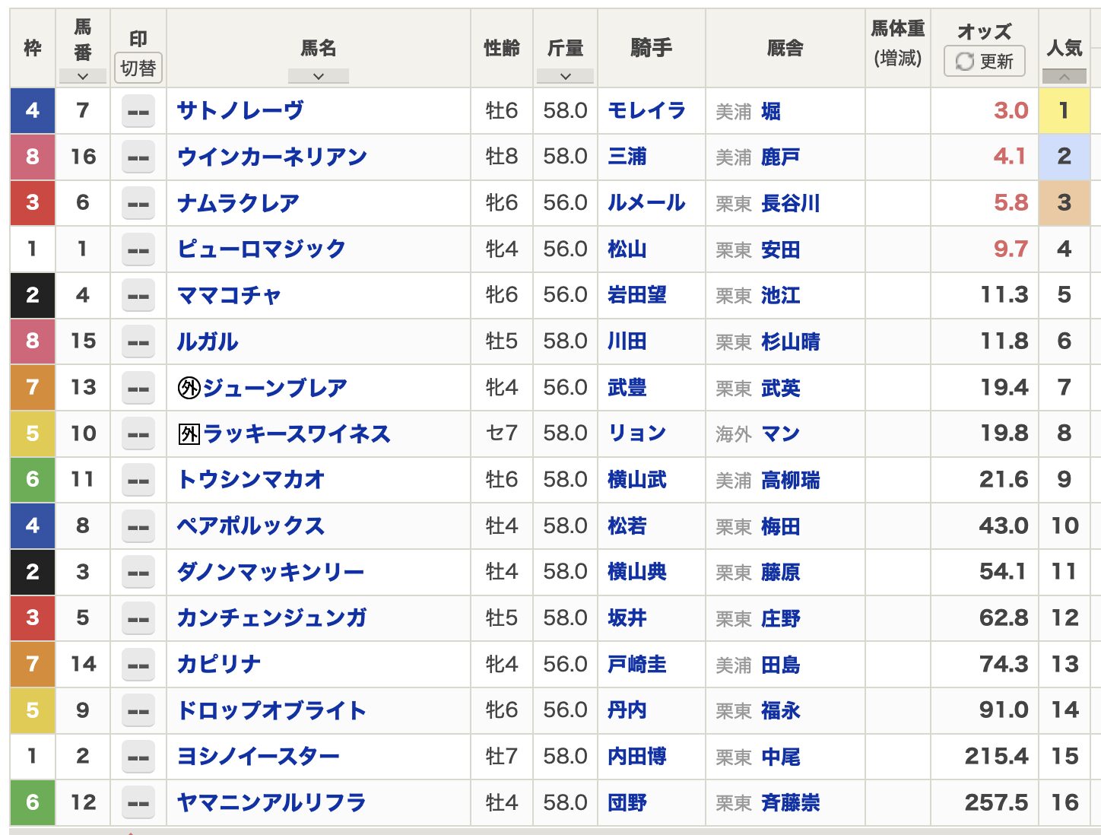
Task: Toggle the 切替 mark switch button
Action: 138,68
